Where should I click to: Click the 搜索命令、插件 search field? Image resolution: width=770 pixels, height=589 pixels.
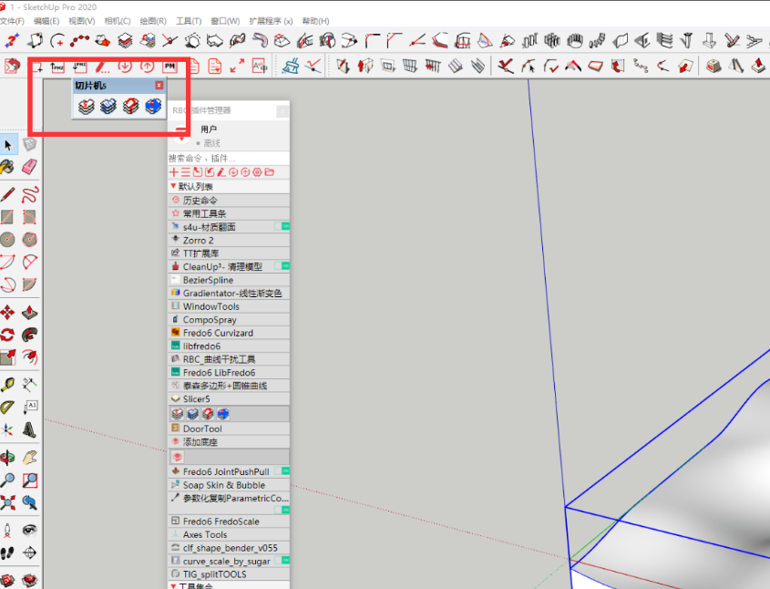(x=229, y=158)
